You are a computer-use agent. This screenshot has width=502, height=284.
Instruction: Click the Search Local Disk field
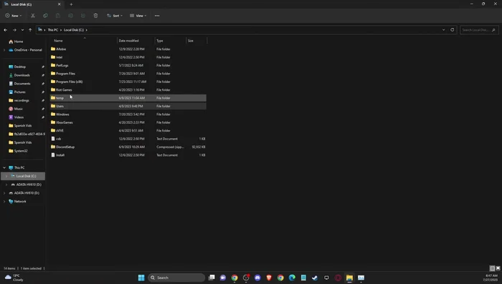(x=479, y=30)
